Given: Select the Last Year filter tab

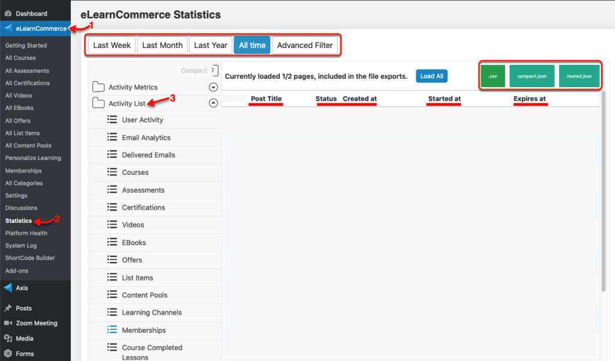Looking at the screenshot, I should tap(211, 45).
